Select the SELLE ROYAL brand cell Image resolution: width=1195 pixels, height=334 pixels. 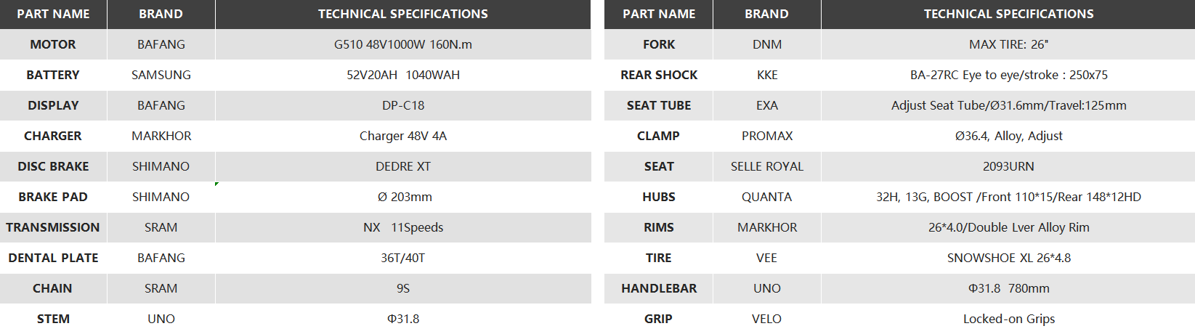coord(766,166)
